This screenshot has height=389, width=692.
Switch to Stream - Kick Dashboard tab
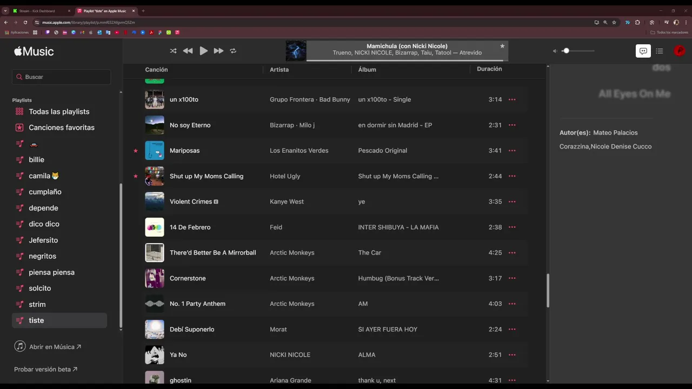click(42, 11)
